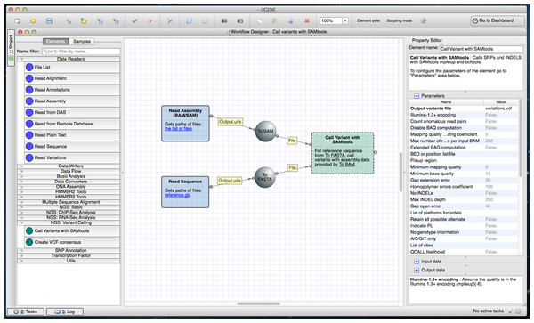Click the blue circle icon of Read Plain Text
This screenshot has width=534, height=323.
pos(29,135)
